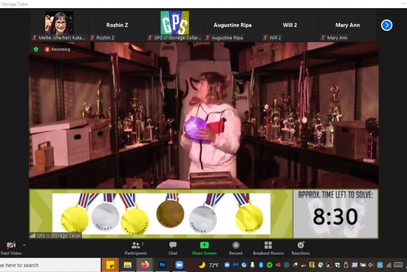Image resolution: width=407 pixels, height=272 pixels.
Task: Expand video options caret next to Start Video
Action: pos(24,245)
